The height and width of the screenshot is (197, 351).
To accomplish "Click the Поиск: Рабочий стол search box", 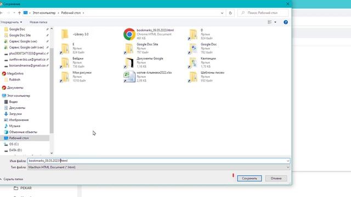I will [x=263, y=13].
